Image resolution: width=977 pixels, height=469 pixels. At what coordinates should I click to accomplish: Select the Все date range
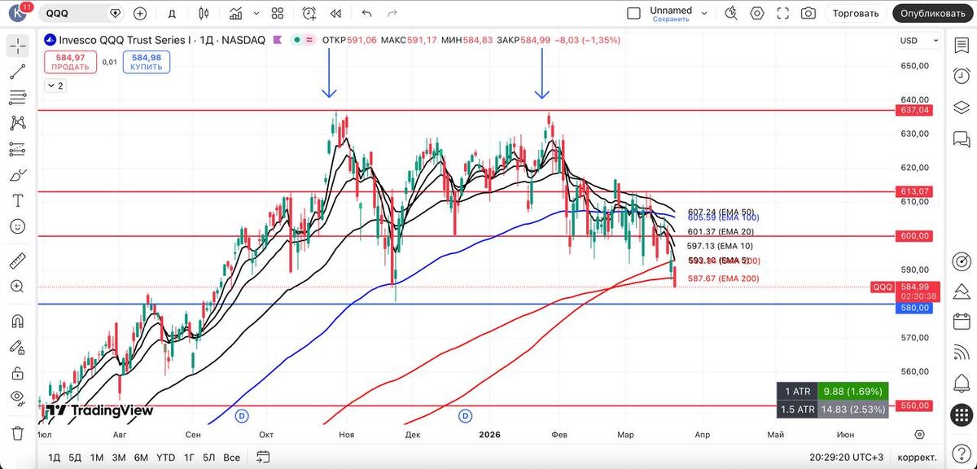pyautogui.click(x=232, y=457)
